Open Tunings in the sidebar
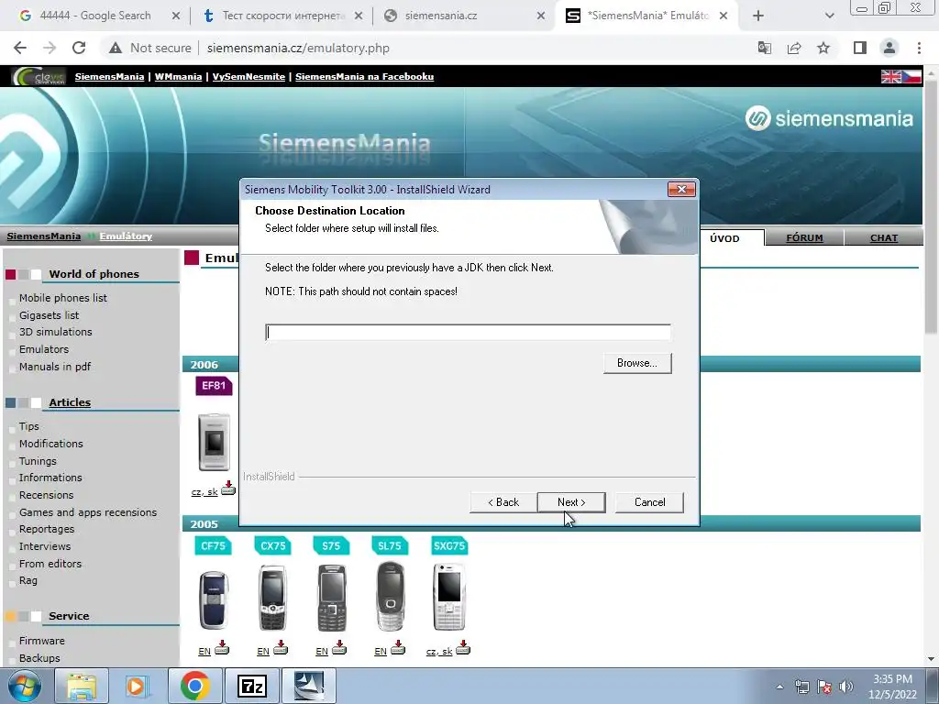 38,462
